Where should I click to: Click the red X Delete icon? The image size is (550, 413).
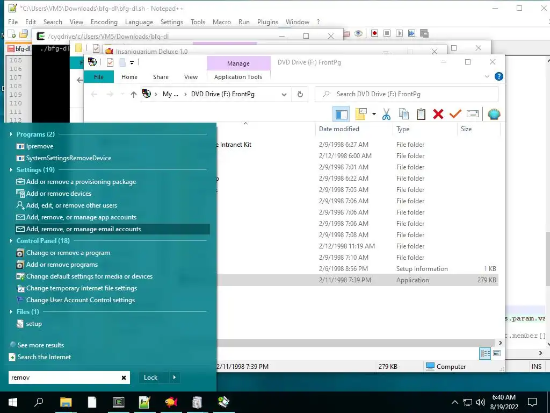pos(438,114)
